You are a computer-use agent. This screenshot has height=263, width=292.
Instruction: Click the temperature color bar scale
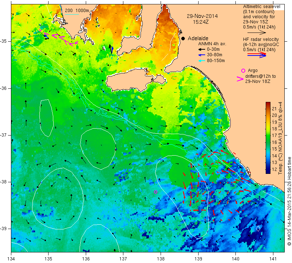(268, 138)
